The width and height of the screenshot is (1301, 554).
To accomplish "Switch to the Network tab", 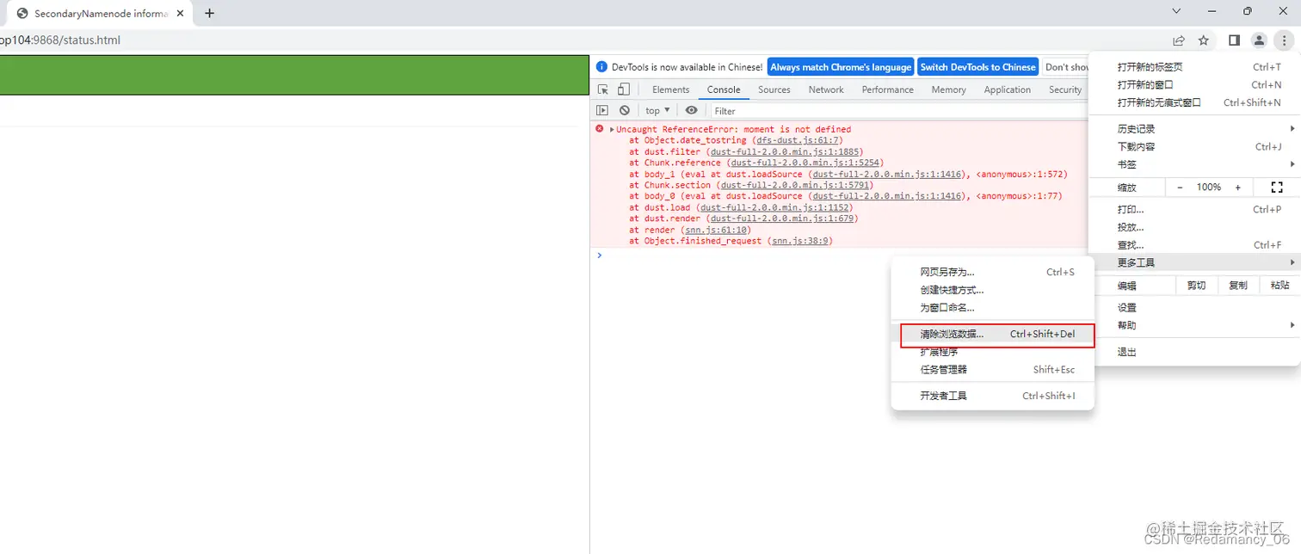I will pyautogui.click(x=826, y=89).
